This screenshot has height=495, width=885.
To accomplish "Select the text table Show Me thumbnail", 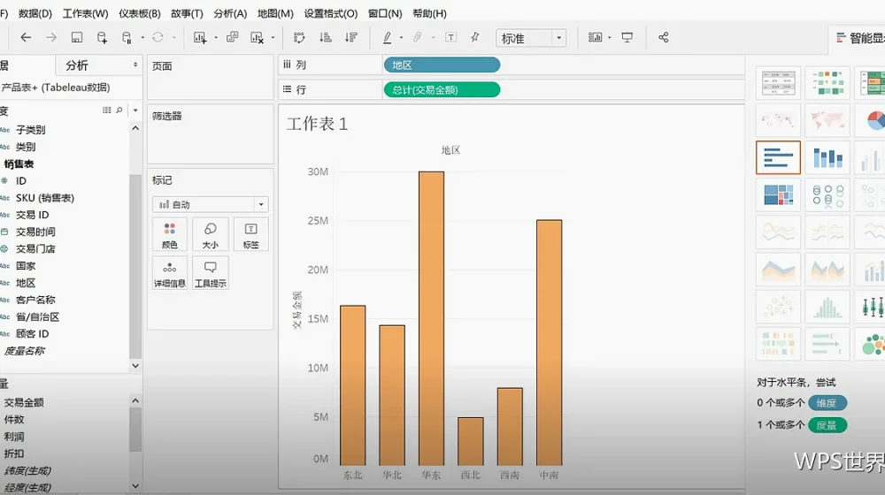I will [778, 83].
